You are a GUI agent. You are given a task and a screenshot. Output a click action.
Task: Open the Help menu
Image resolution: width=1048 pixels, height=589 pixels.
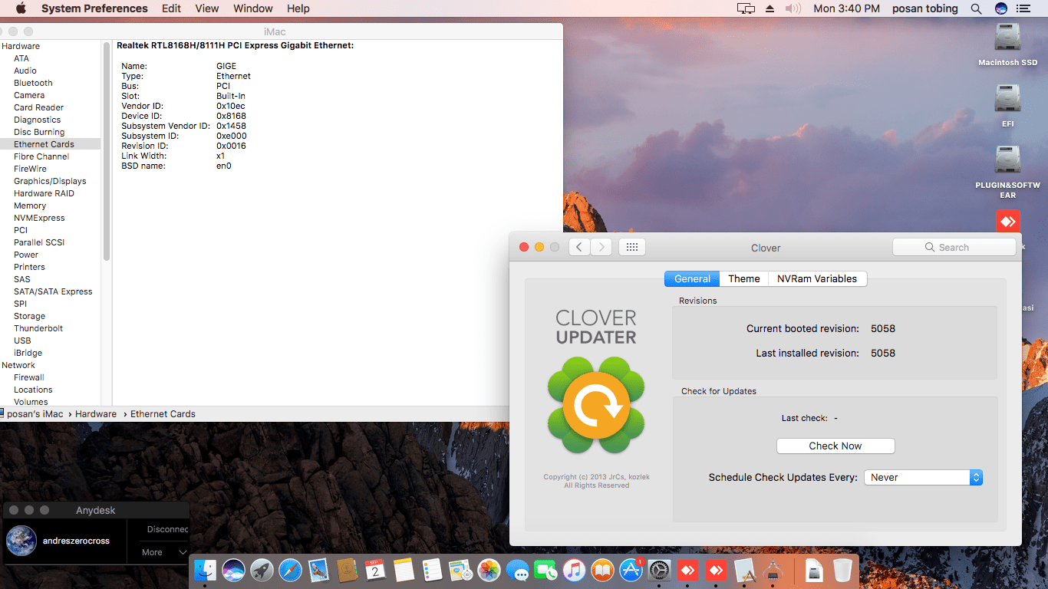click(298, 8)
